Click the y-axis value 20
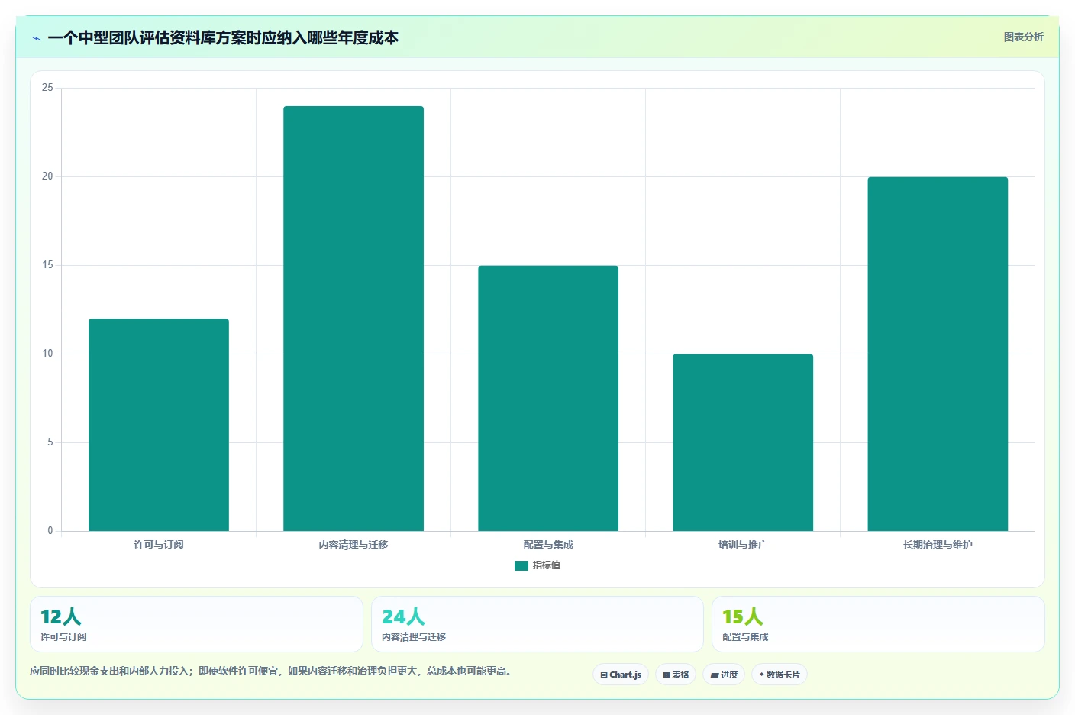 pos(48,176)
